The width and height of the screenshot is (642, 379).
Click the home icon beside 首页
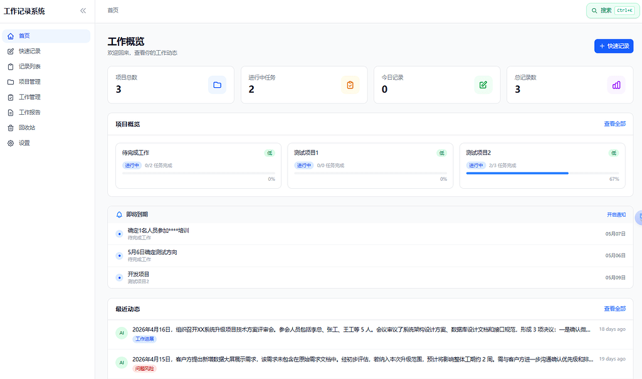11,36
